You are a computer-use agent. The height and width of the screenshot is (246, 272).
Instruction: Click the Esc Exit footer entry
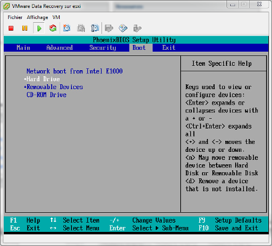pos(25,228)
